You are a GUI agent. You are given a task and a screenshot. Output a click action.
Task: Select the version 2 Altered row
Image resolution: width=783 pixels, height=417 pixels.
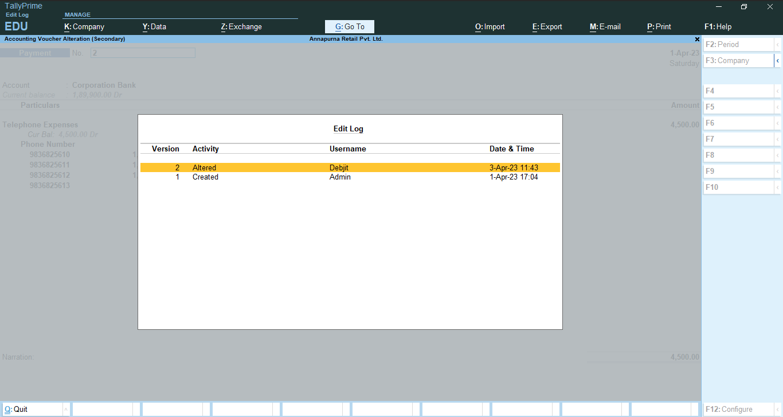click(350, 167)
